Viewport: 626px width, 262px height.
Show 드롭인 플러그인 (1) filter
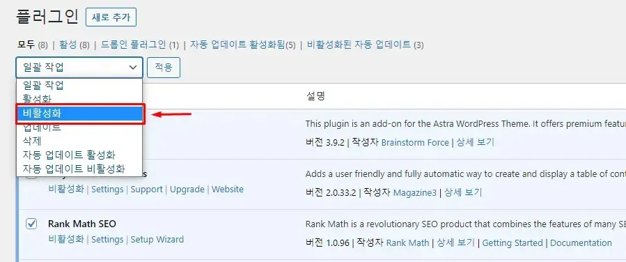[140, 45]
